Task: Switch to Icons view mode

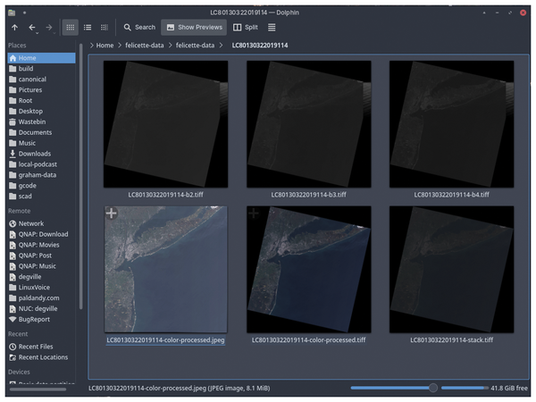Action: point(71,28)
